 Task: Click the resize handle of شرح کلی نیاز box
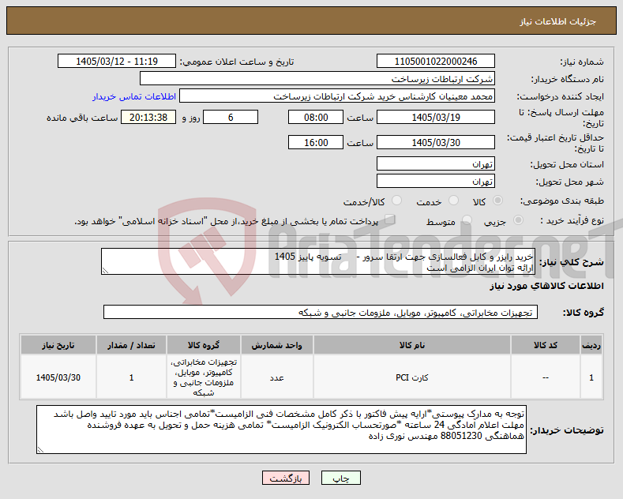click(x=105, y=271)
